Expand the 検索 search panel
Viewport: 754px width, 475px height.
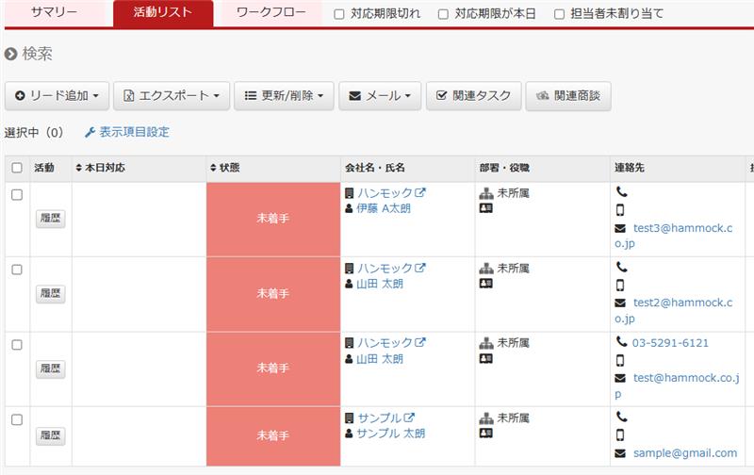pyautogui.click(x=28, y=54)
